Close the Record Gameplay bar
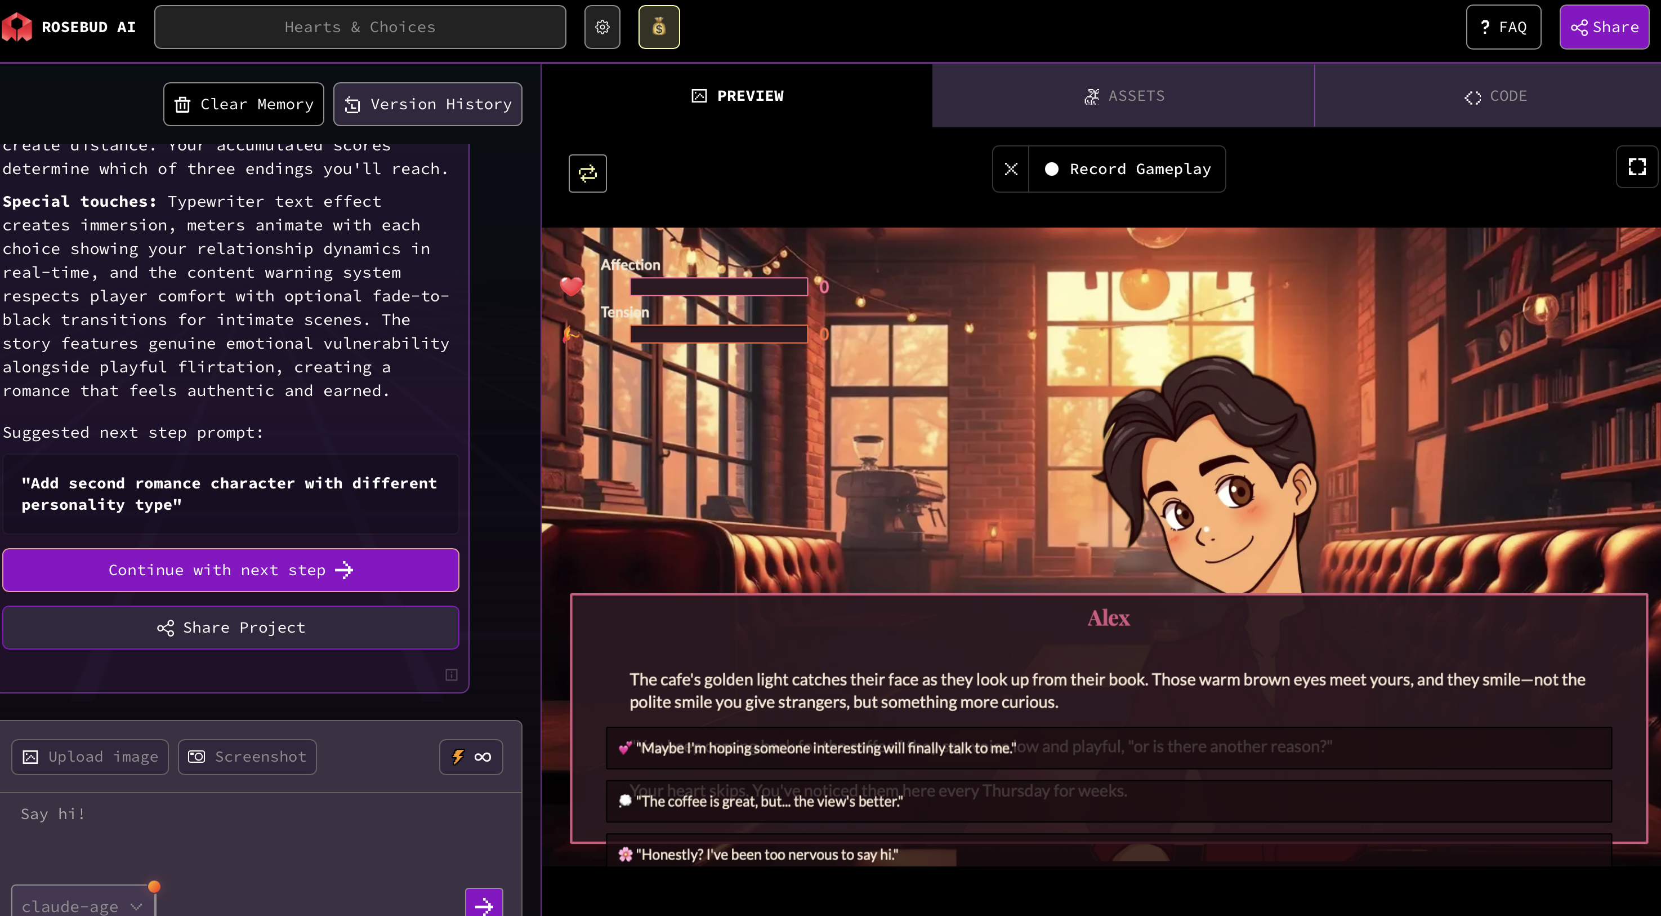Screen dimensions: 1661x916 coord(1011,169)
